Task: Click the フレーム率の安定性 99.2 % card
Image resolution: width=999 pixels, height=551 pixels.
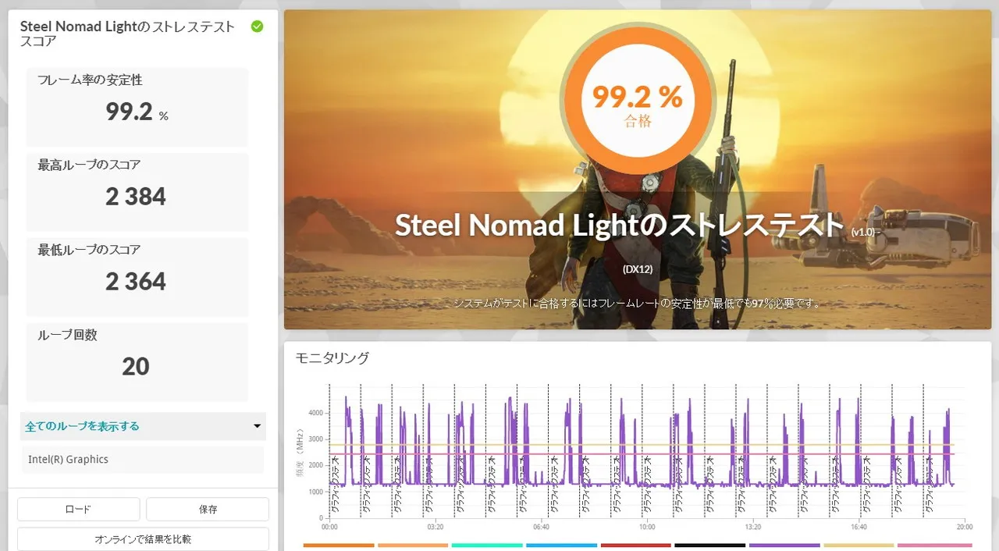Action: coord(137,107)
